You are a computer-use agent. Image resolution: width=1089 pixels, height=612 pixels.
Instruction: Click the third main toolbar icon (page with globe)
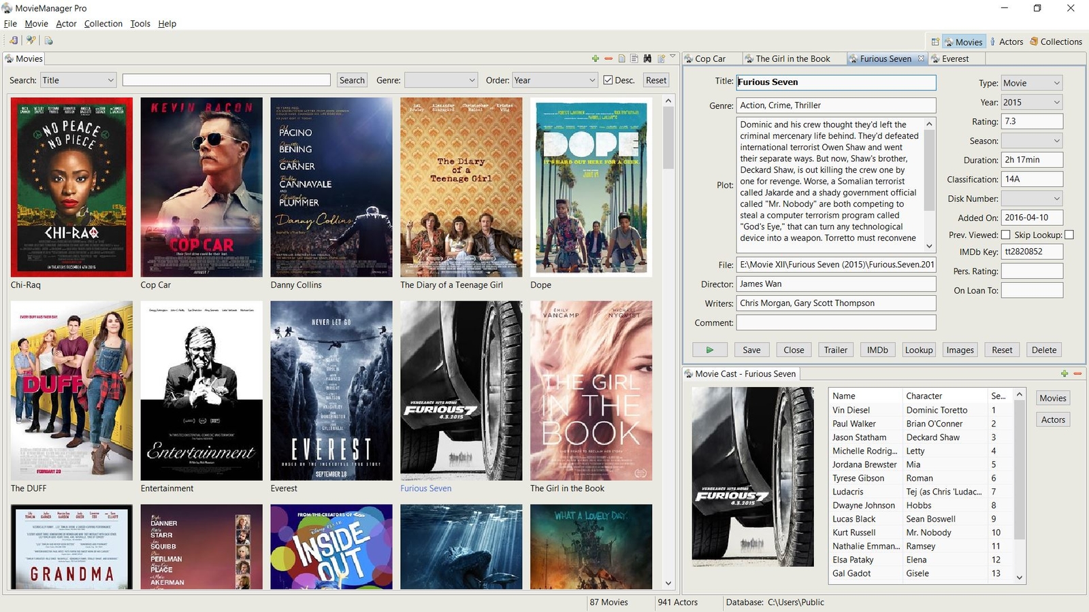(x=49, y=41)
